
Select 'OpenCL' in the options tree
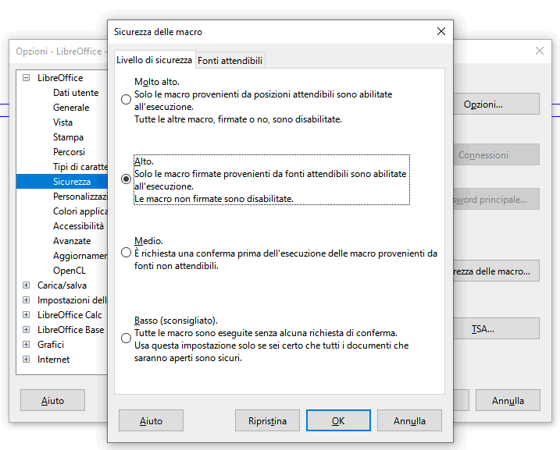(x=69, y=271)
